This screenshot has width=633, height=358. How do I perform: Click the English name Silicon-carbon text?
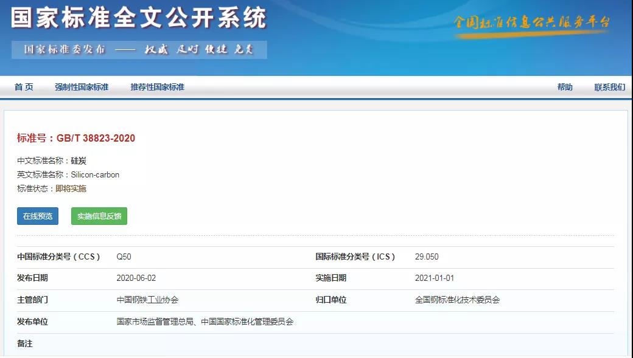click(x=95, y=174)
